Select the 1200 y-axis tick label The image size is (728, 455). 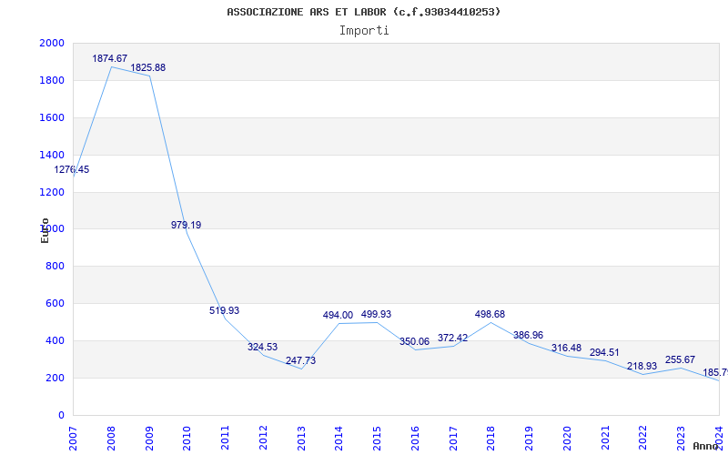[52, 192]
